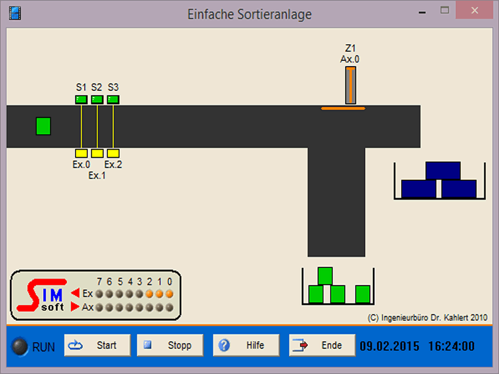Click the green boxes collection bin
The height and width of the screenshot is (374, 499).
click(x=337, y=287)
